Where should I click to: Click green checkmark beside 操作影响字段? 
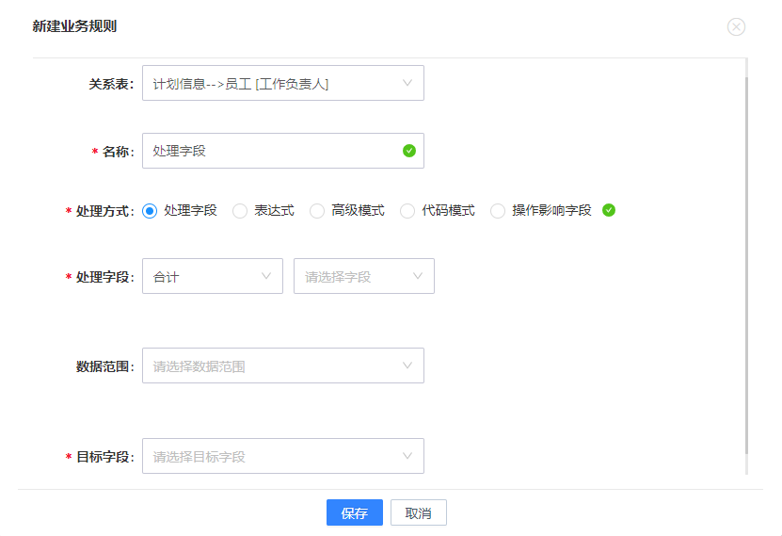[609, 210]
